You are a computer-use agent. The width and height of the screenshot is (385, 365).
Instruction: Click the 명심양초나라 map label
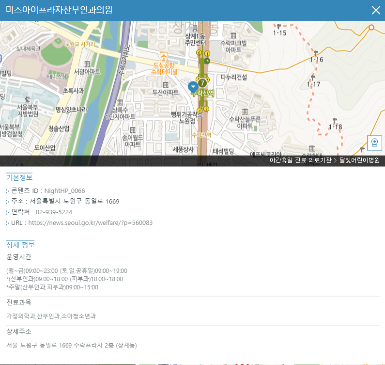tap(72, 110)
